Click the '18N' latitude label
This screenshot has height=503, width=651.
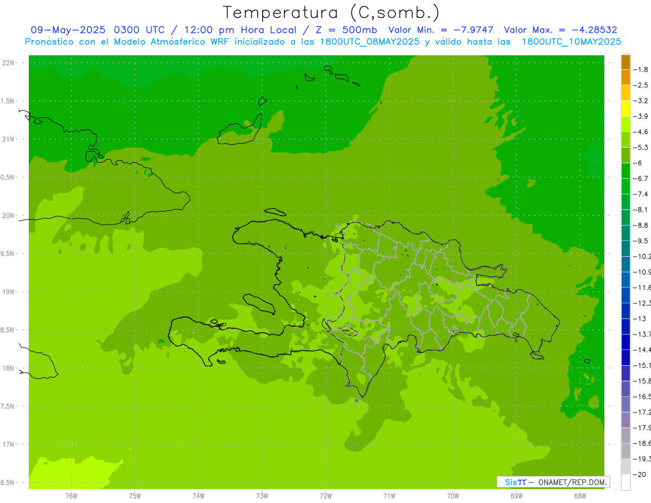pyautogui.click(x=9, y=368)
